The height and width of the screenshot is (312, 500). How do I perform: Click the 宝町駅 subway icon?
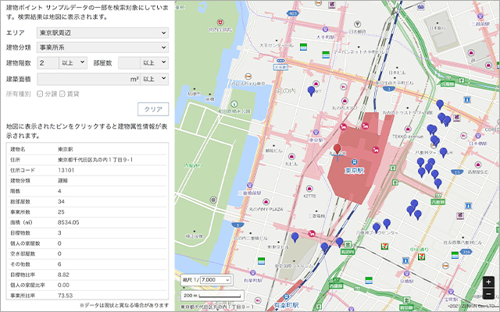pyautogui.click(x=451, y=291)
